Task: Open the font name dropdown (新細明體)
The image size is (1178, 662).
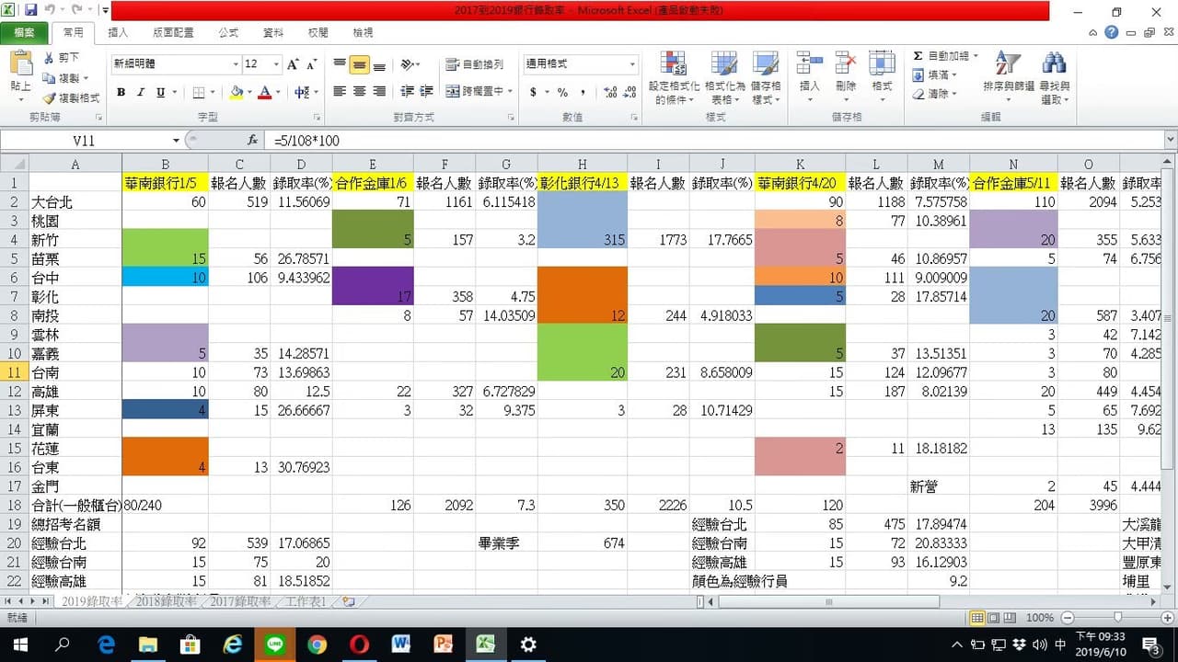Action: pos(236,64)
